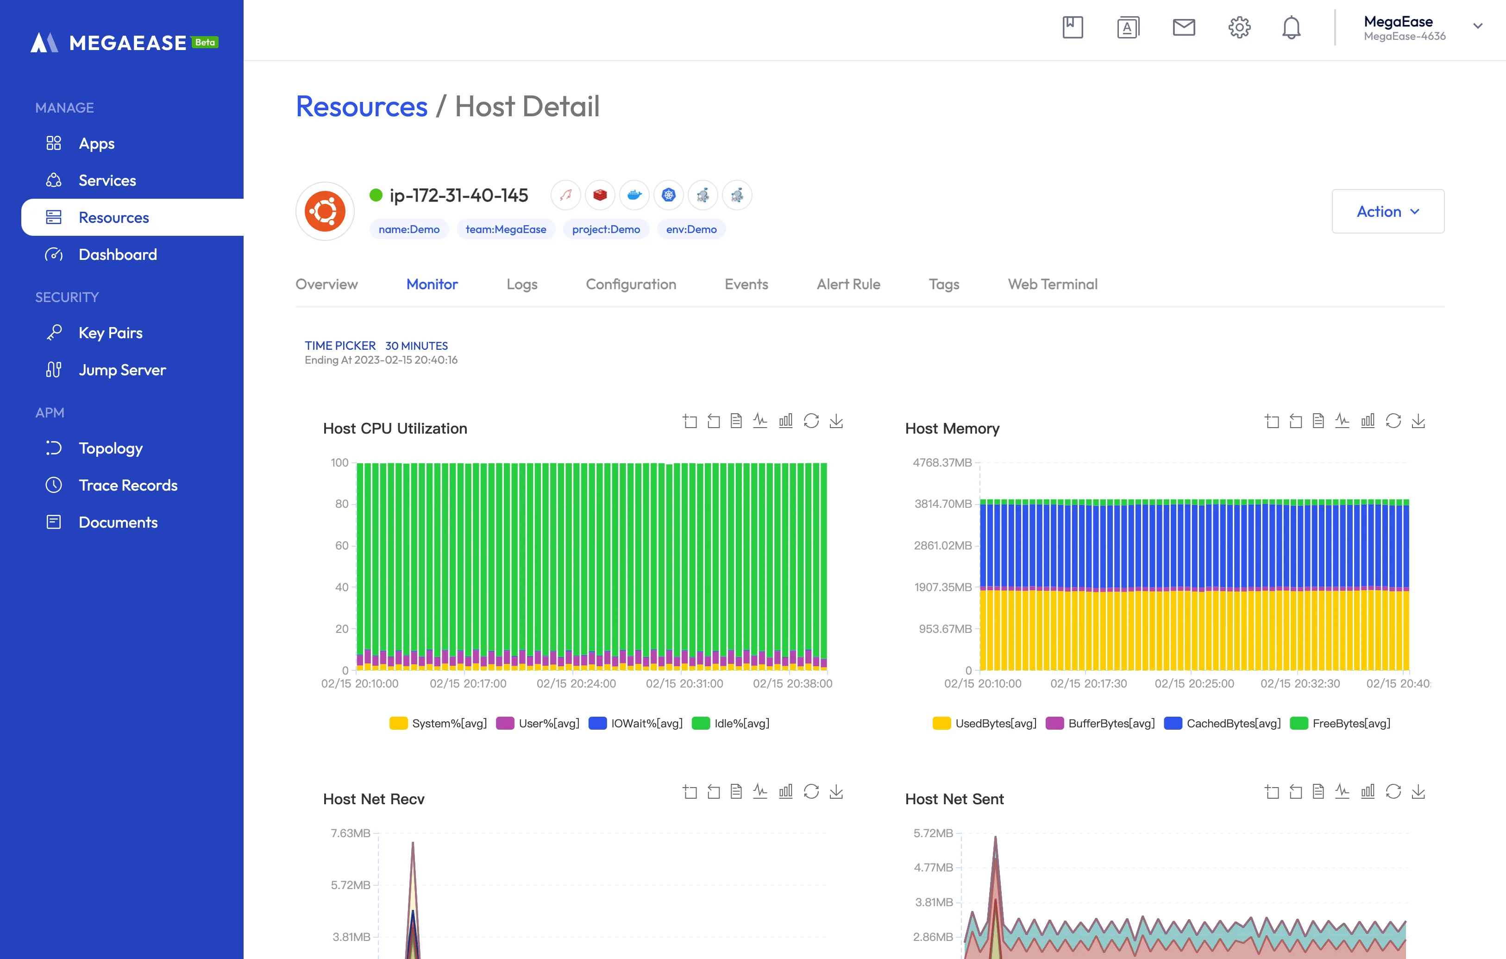Image resolution: width=1506 pixels, height=959 pixels.
Task: Download Host Net Recv chart image
Action: pos(836,791)
